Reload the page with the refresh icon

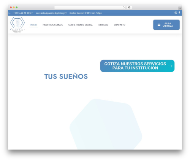(123, 7)
